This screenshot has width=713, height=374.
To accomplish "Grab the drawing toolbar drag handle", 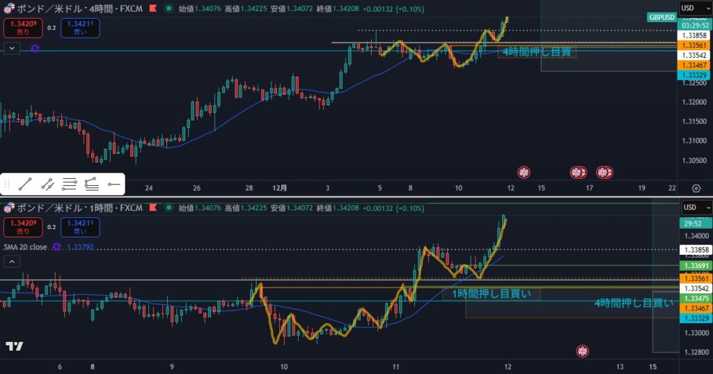I will (7, 185).
